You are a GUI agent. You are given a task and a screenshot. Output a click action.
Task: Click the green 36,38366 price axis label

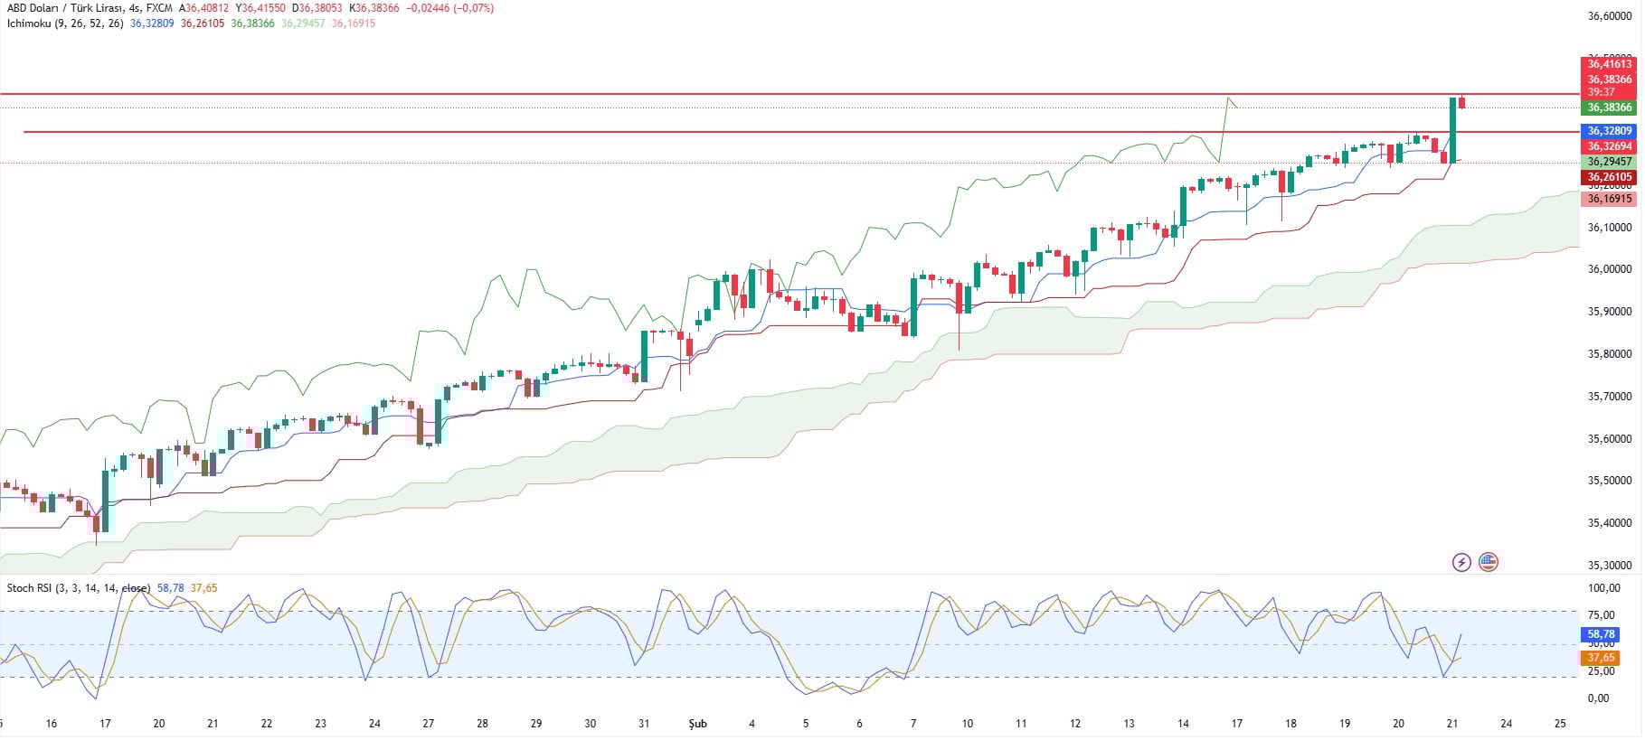[x=1610, y=108]
